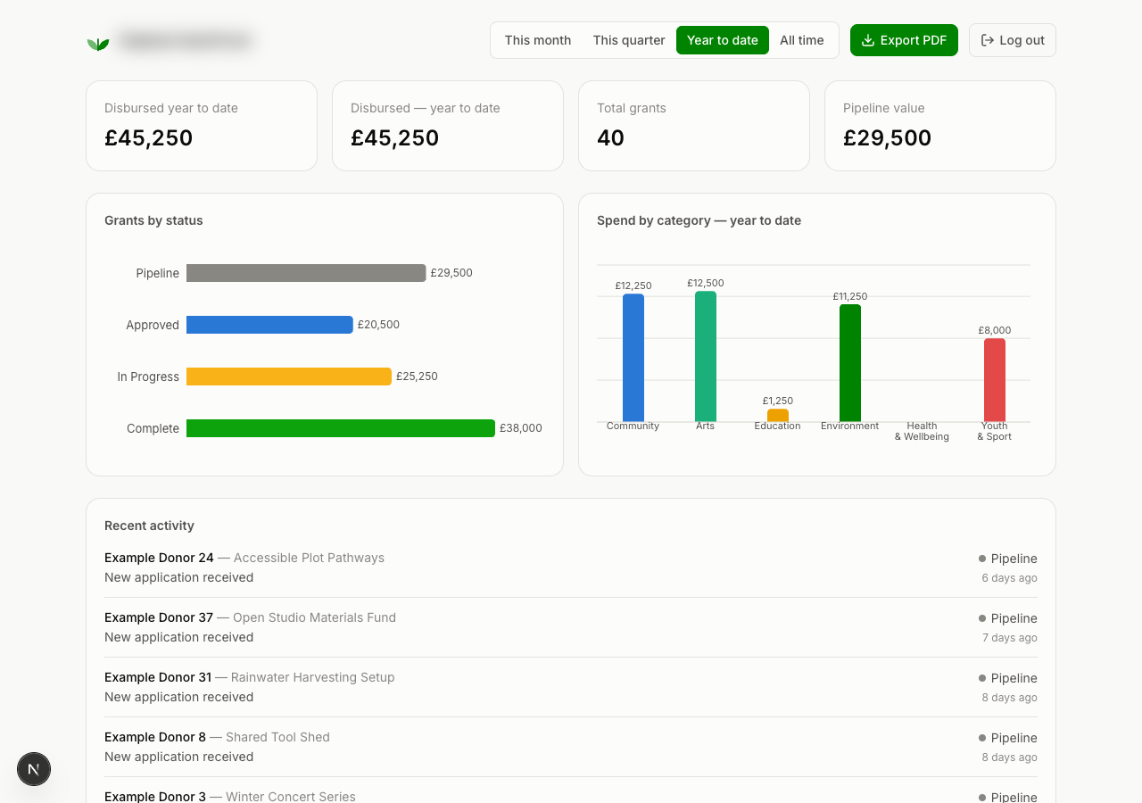The image size is (1142, 803).
Task: Click the 'Spend by category' heading
Action: (699, 220)
